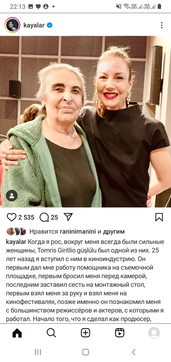The height and width of the screenshot is (362, 171).
Task: Open the Search tab
Action: pos(51,333)
